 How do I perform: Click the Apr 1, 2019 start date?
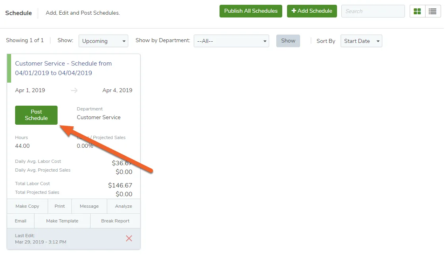pos(30,90)
